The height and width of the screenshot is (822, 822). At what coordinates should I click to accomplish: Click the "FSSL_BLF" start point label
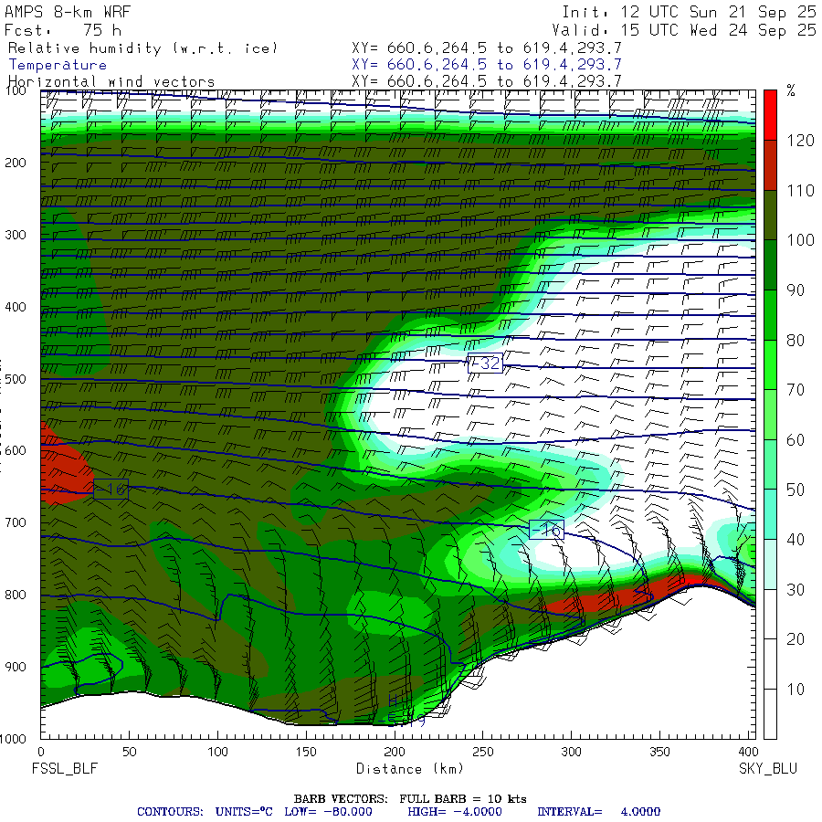point(65,768)
